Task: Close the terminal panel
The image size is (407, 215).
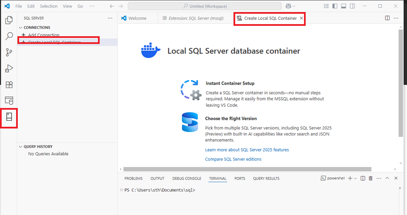Action: click(x=396, y=178)
